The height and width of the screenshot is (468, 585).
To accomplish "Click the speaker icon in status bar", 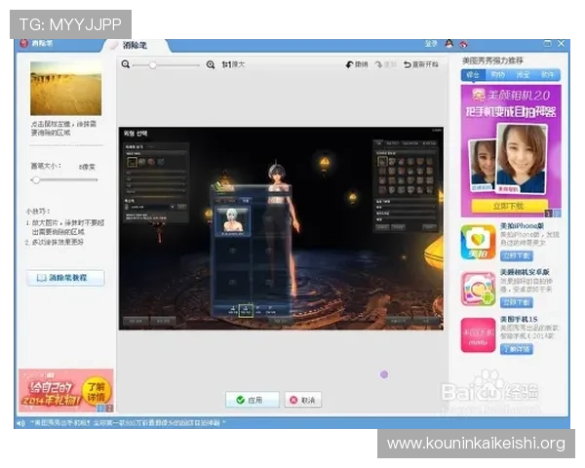I will (21, 422).
